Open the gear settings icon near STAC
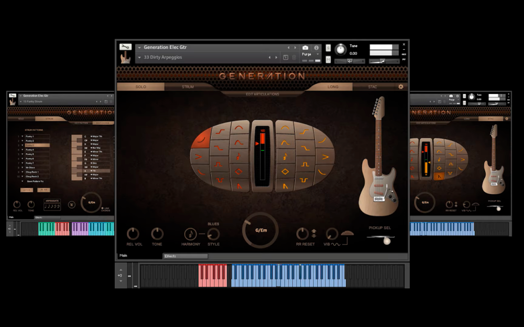Viewport: 524px width, 327px height. [x=401, y=86]
